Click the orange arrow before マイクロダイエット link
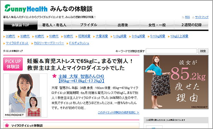This screenshot has width=213, height=129. 4,44
